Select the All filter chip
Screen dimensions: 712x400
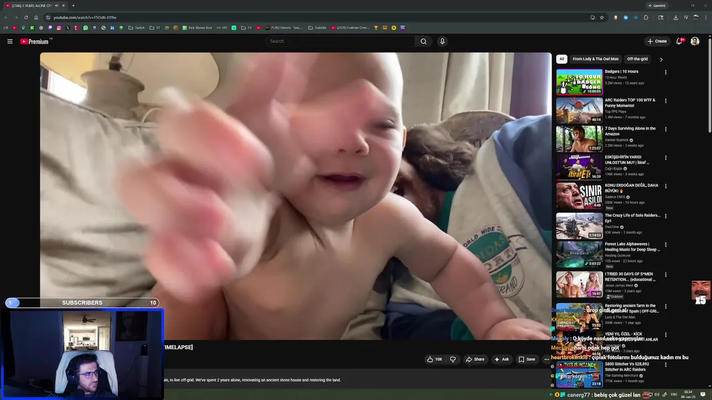pos(562,59)
